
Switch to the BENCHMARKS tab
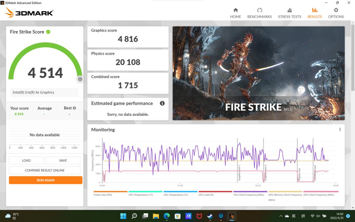tap(259, 13)
